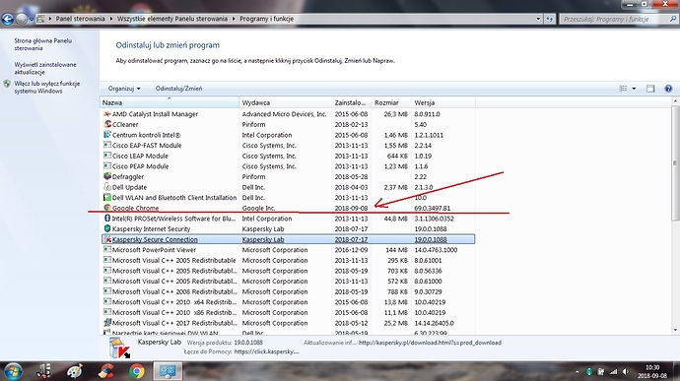Select Centrum kontroli Intel icon
680x381 pixels.
[x=107, y=135]
